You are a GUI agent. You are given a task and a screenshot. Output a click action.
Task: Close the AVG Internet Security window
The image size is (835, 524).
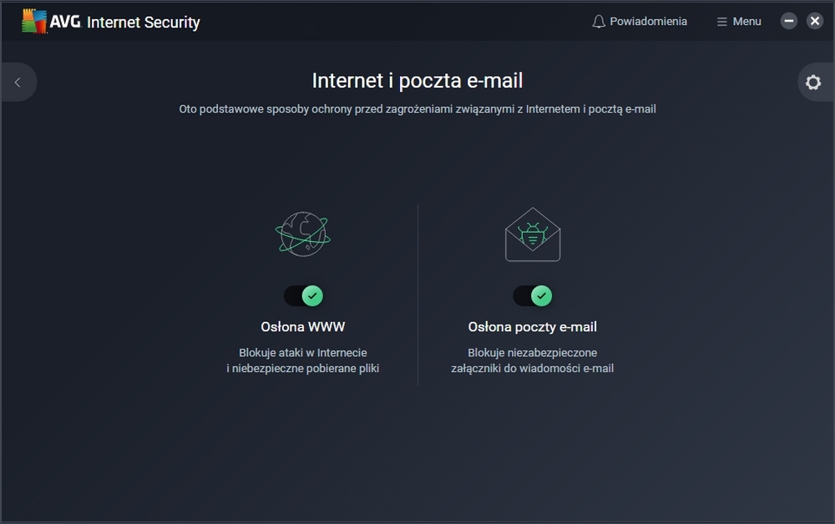coord(815,22)
